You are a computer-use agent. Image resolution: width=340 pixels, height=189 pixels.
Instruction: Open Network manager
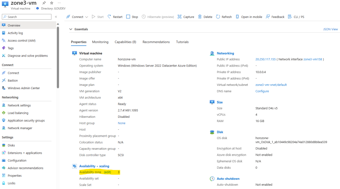(x=20, y=128)
